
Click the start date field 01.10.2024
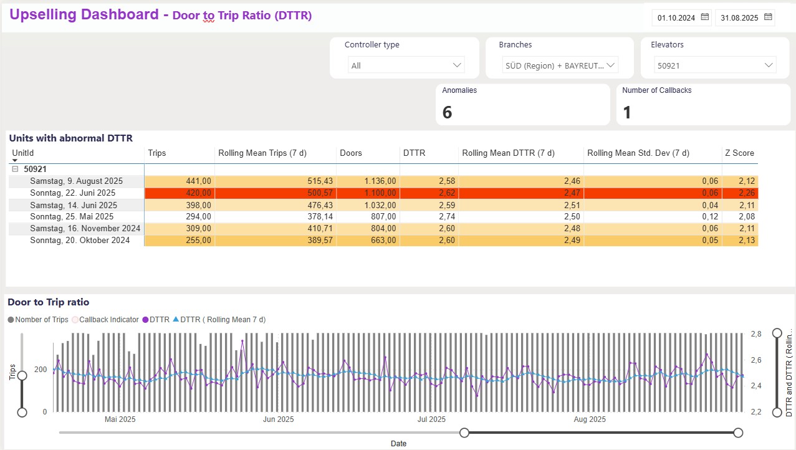point(676,18)
